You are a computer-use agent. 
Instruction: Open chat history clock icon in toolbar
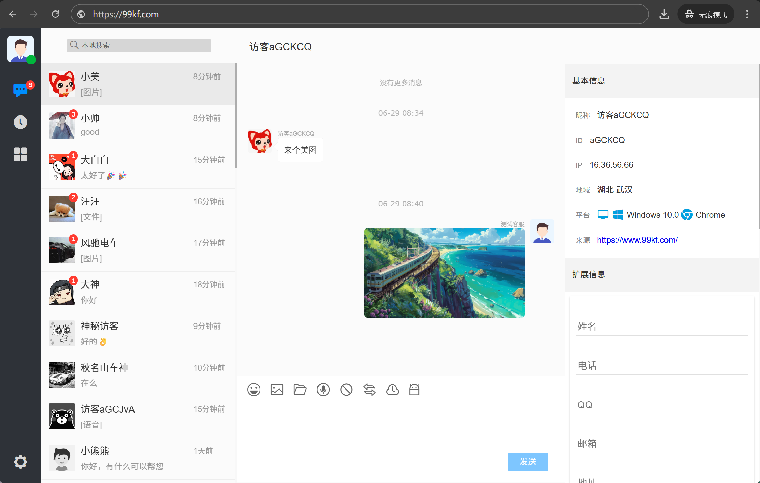coord(392,390)
